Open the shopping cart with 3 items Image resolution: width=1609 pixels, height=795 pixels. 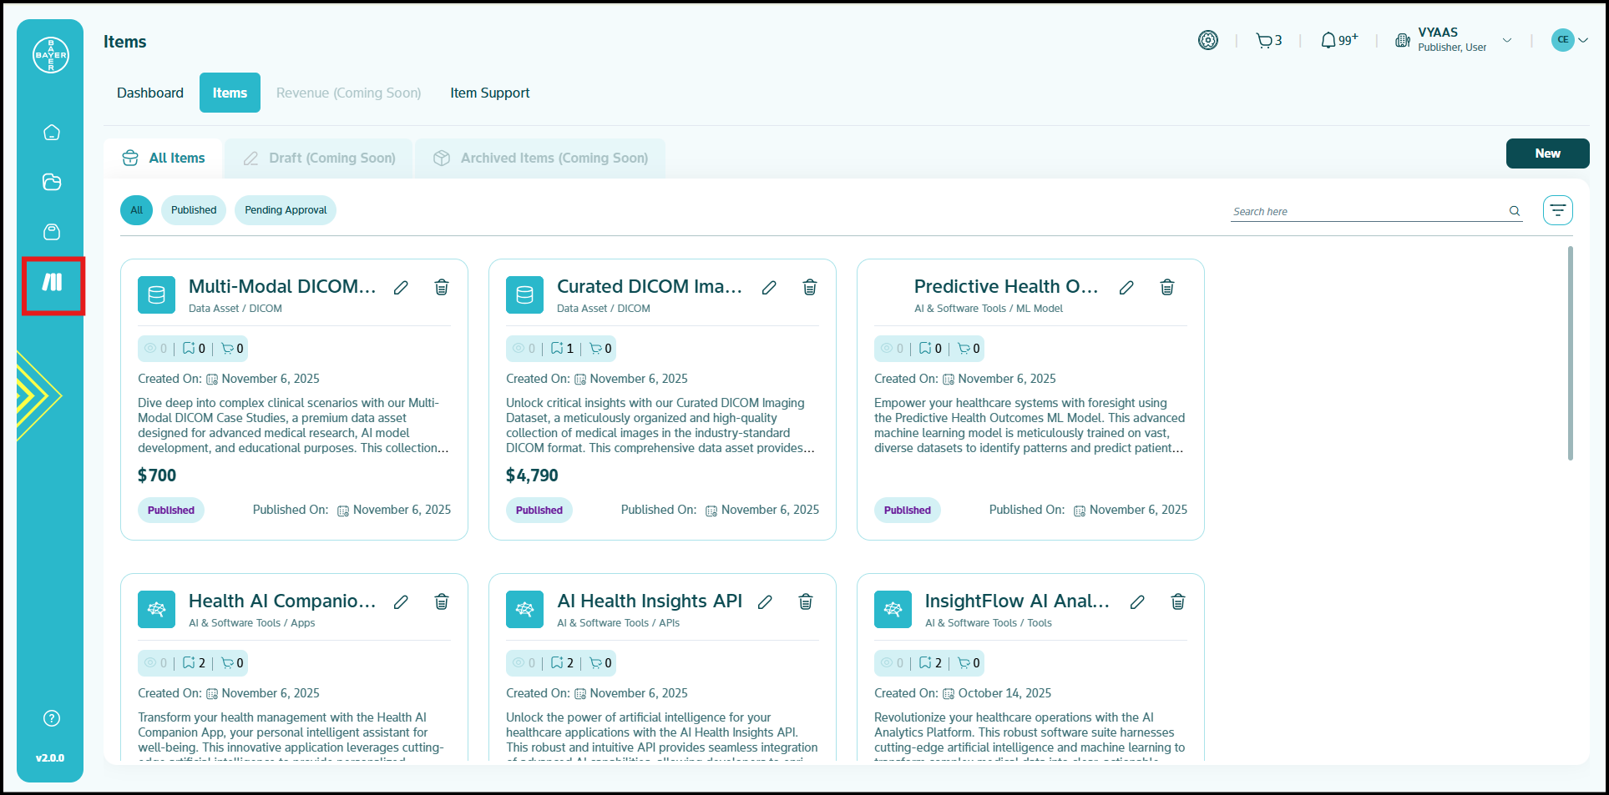click(1267, 40)
